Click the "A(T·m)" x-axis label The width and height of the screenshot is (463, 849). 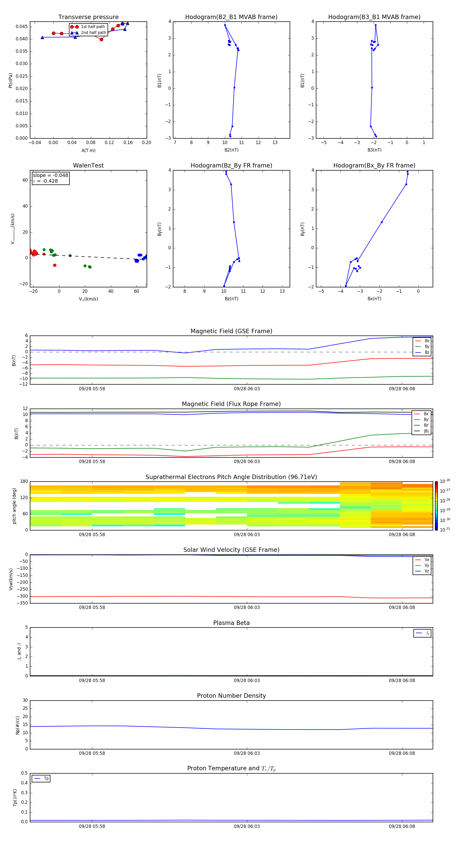[88, 151]
